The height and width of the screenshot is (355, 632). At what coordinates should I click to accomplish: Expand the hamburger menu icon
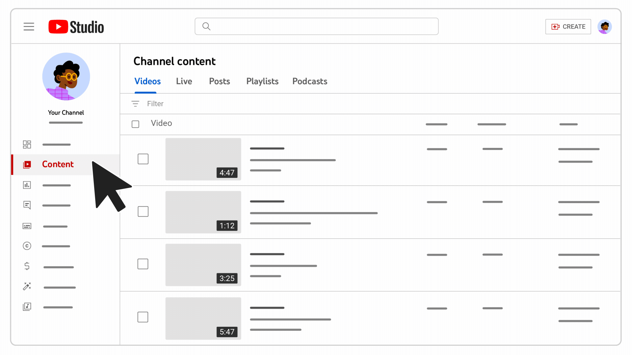pos(29,26)
